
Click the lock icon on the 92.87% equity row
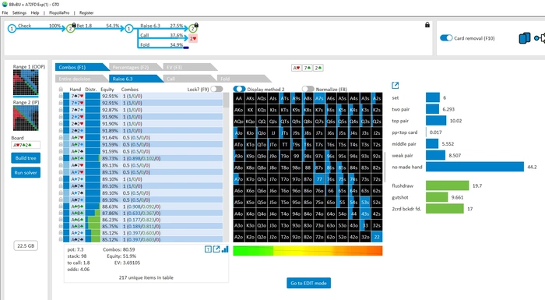tap(61, 110)
